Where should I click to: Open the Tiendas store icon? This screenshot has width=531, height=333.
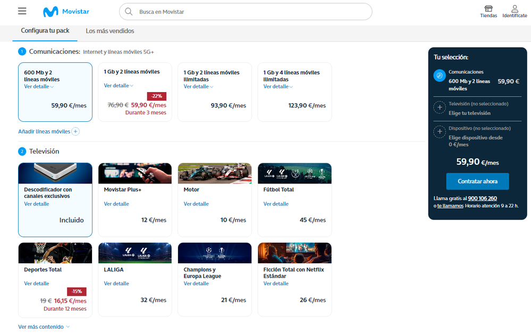click(488, 9)
